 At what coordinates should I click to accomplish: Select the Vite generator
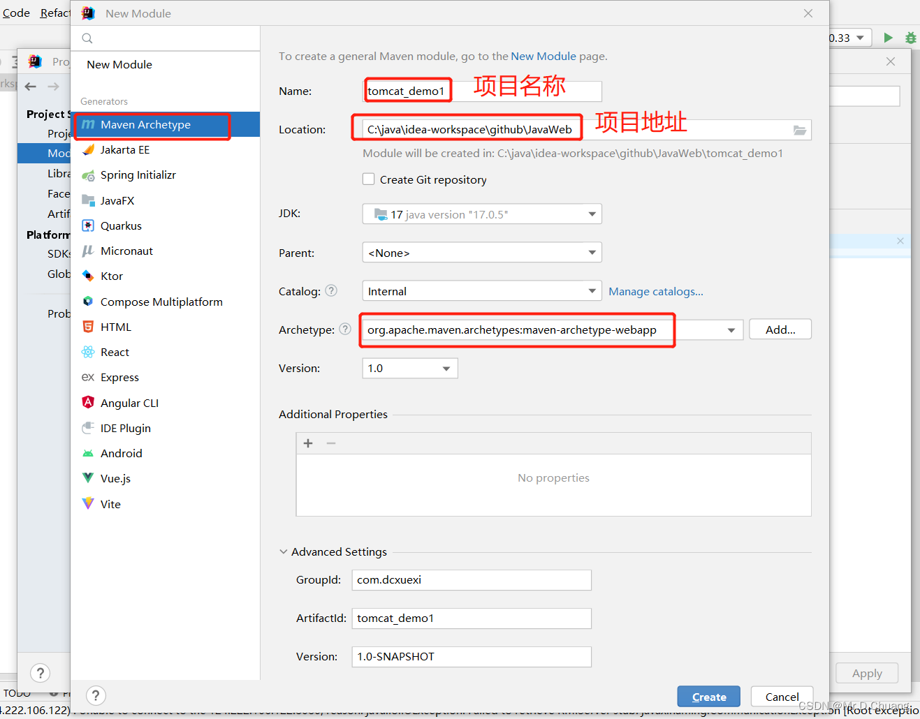pos(166,504)
